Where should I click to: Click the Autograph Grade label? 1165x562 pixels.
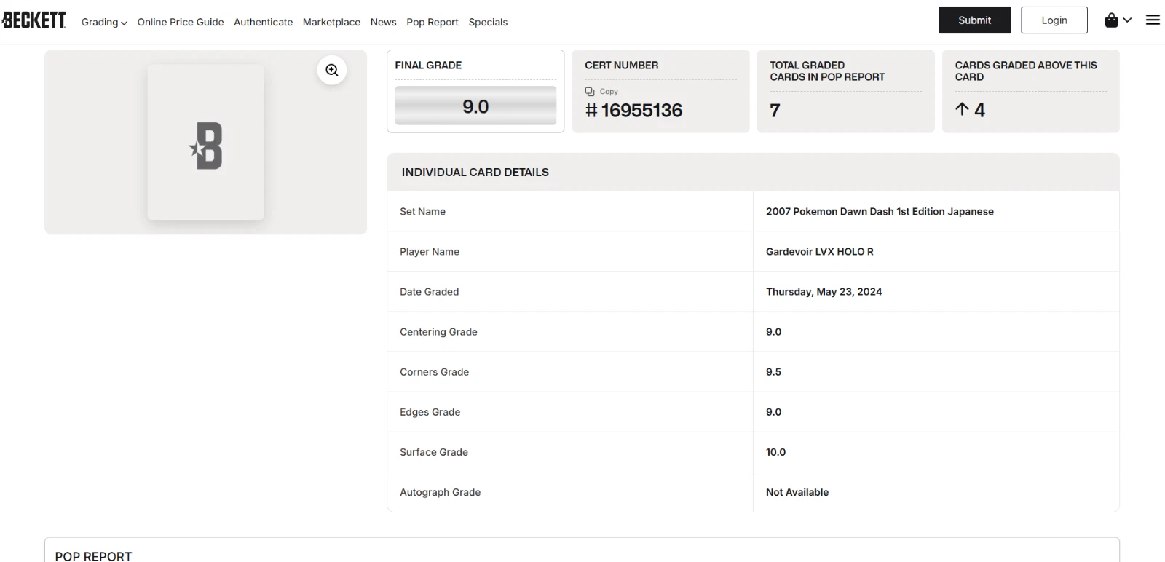(x=440, y=492)
